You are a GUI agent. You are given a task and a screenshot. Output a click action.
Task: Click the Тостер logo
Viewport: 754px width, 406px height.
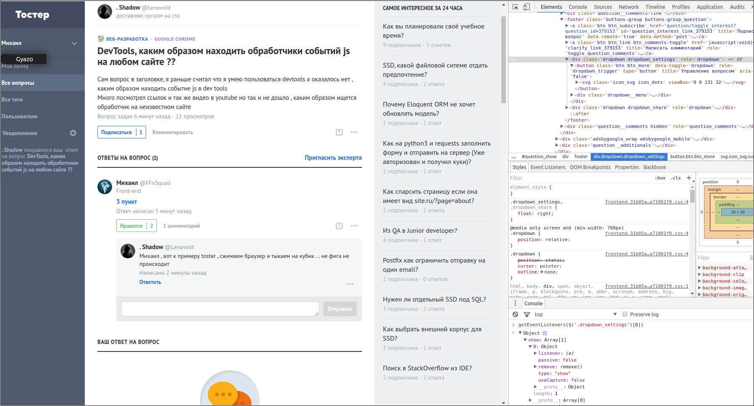pos(32,15)
